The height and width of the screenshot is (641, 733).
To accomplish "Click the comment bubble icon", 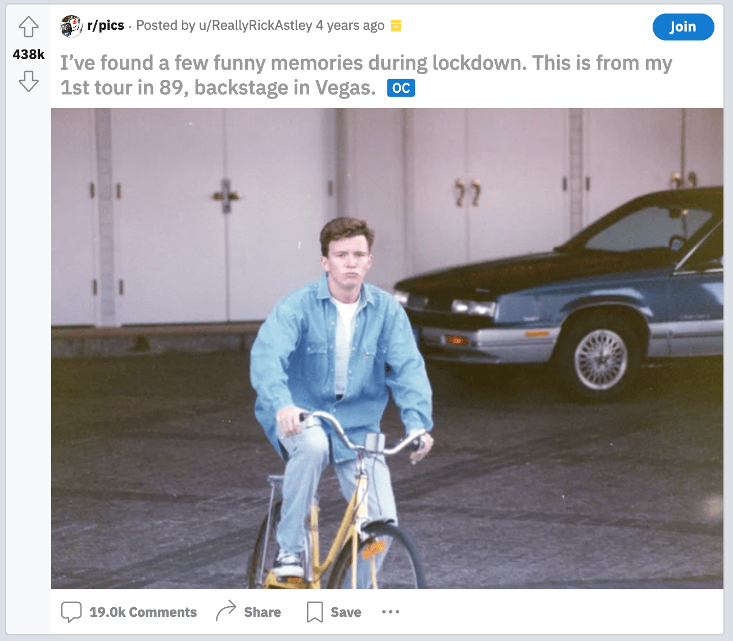I will point(71,612).
